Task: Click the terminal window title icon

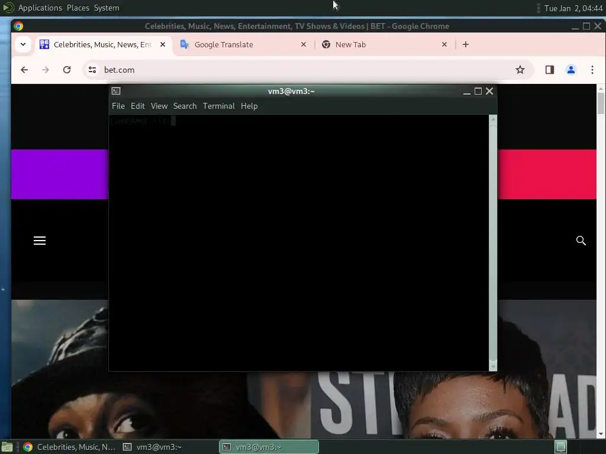Action: tap(116, 91)
